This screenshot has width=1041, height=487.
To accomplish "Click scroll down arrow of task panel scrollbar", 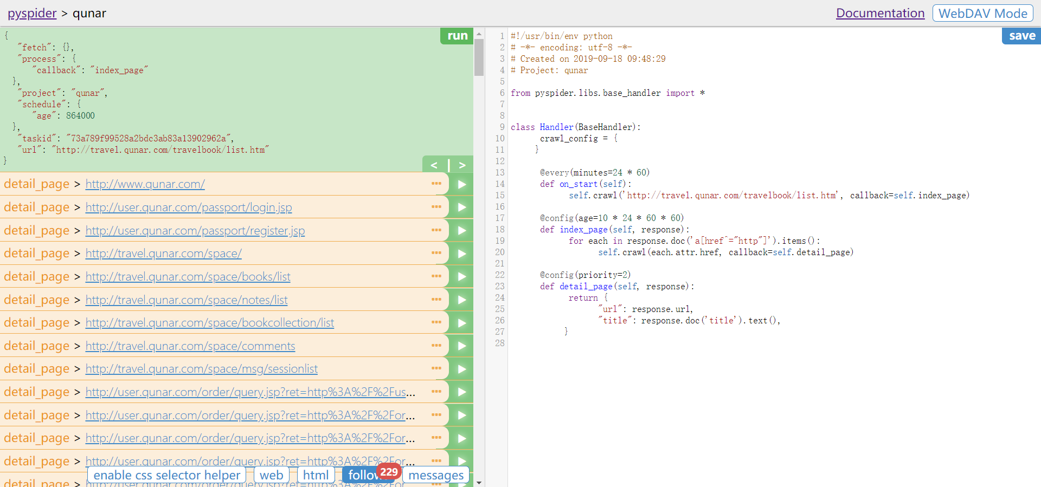I will pyautogui.click(x=479, y=482).
